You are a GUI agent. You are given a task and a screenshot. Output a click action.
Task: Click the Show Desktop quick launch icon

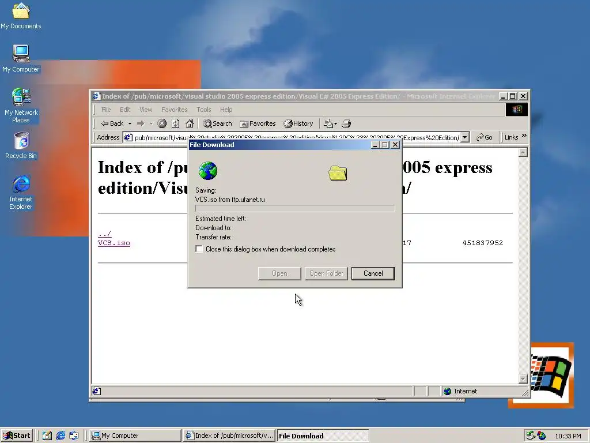(x=47, y=436)
